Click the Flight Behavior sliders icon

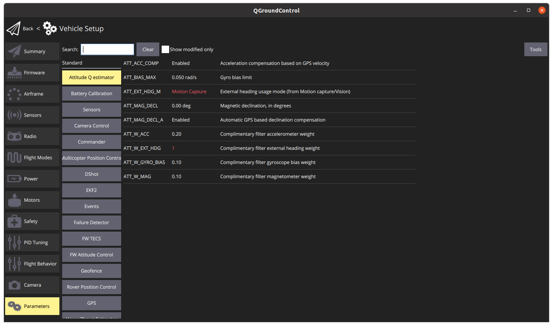click(15, 264)
